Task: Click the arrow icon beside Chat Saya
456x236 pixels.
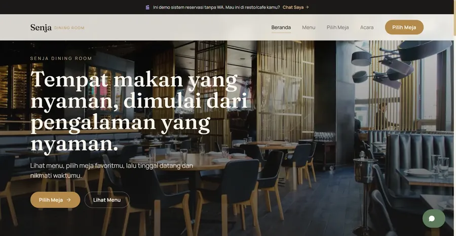Action: [307, 7]
